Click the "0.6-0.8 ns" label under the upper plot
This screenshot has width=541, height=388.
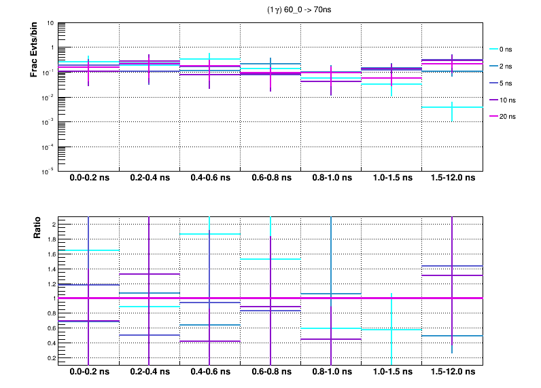270,179
